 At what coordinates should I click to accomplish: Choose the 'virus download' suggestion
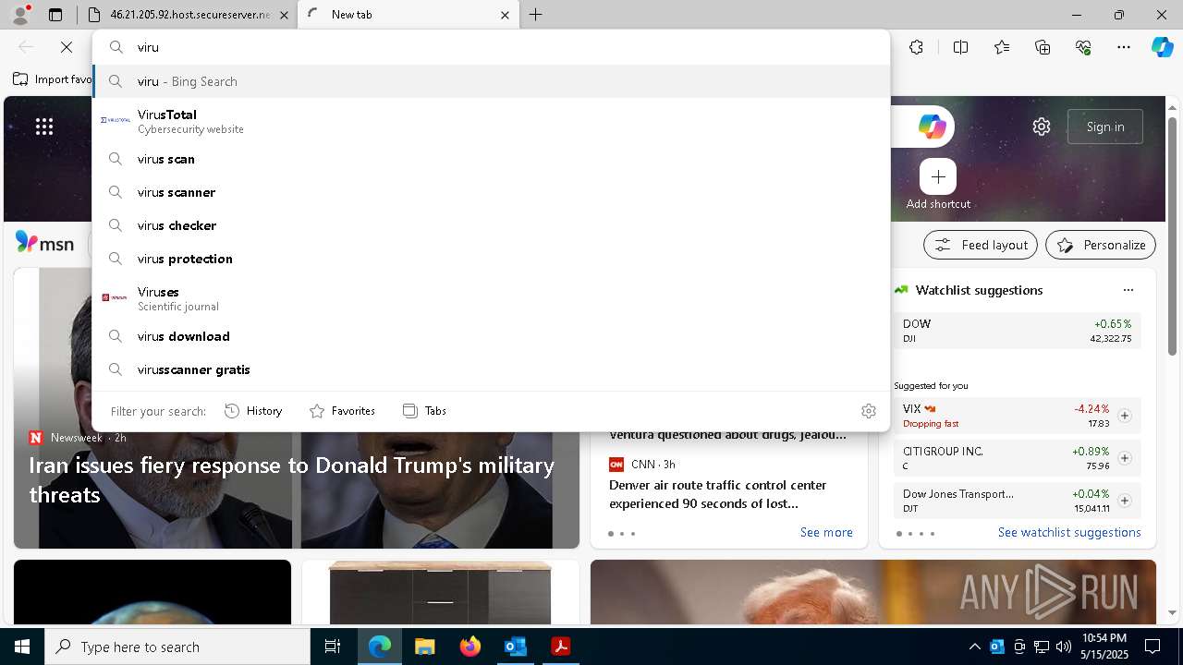tap(491, 336)
